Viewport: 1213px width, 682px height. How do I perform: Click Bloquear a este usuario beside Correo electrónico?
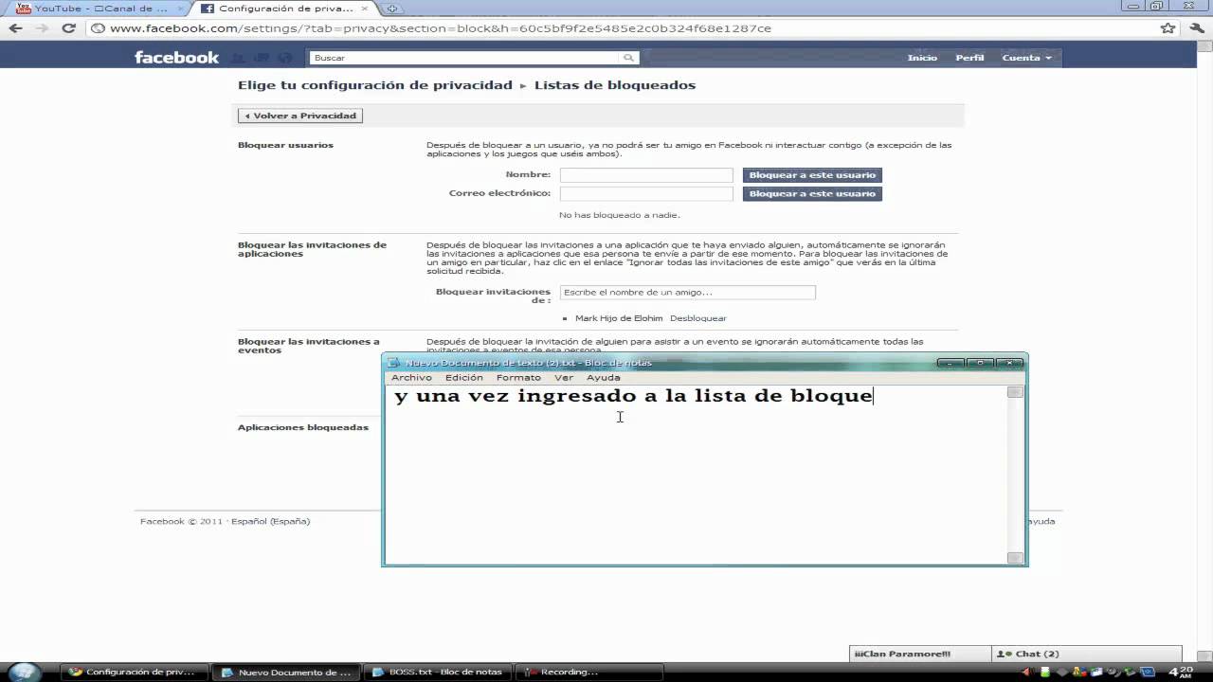812,193
